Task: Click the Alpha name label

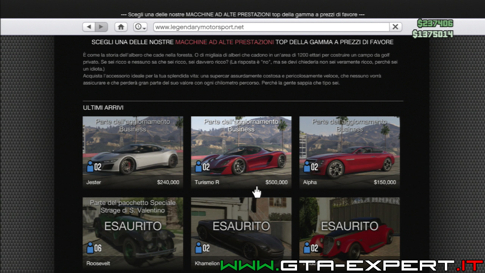Action: tap(310, 182)
